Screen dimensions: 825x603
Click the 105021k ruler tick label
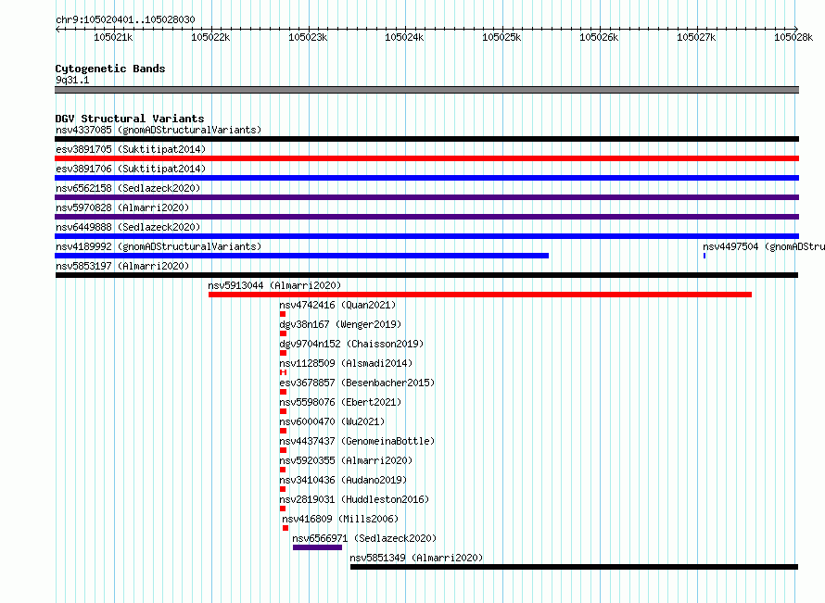(113, 37)
